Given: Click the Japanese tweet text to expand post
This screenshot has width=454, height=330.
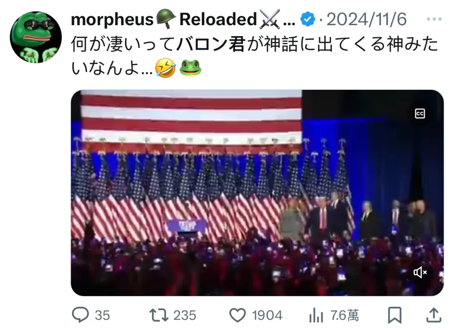Looking at the screenshot, I should pos(254,56).
